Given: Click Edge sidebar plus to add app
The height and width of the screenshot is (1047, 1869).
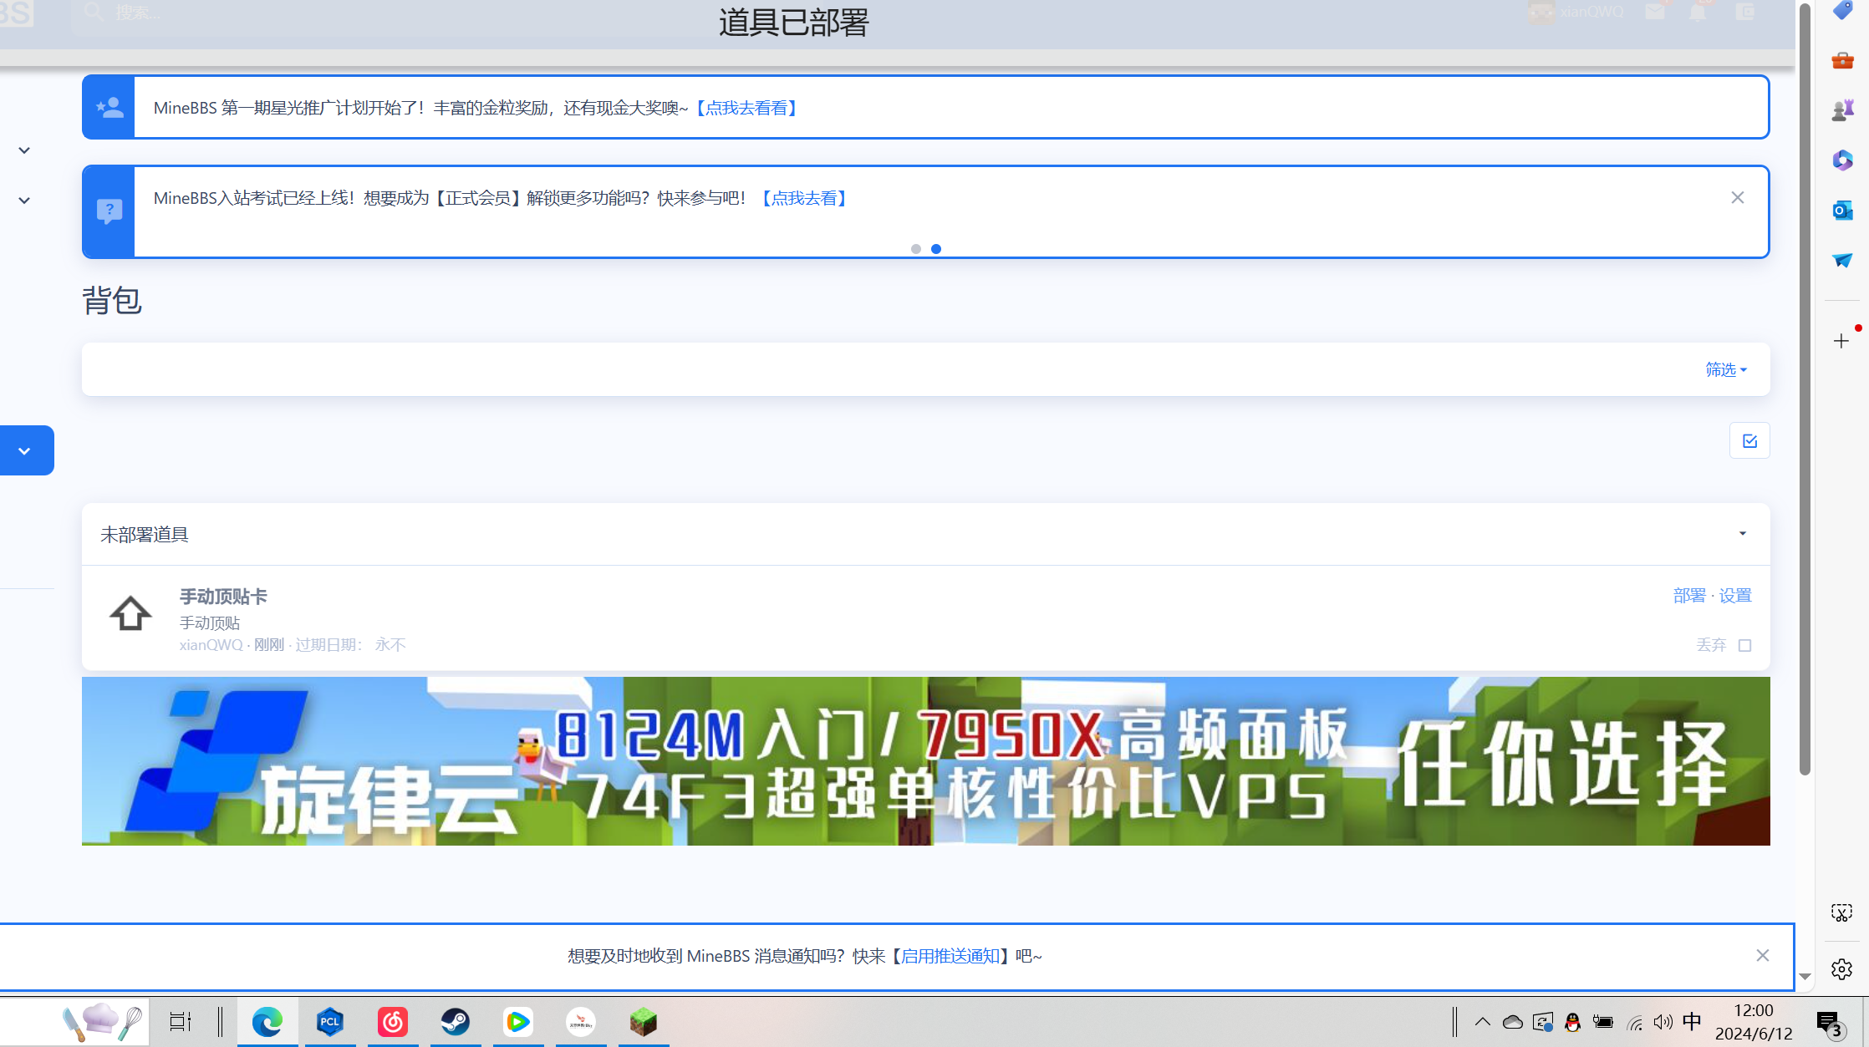Looking at the screenshot, I should click(1841, 341).
